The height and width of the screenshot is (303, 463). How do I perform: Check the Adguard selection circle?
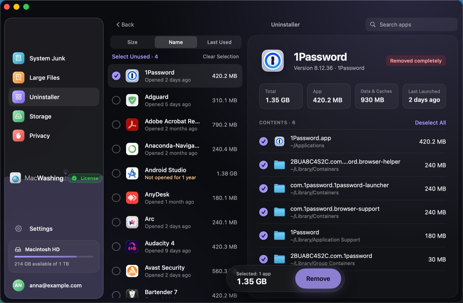(116, 100)
